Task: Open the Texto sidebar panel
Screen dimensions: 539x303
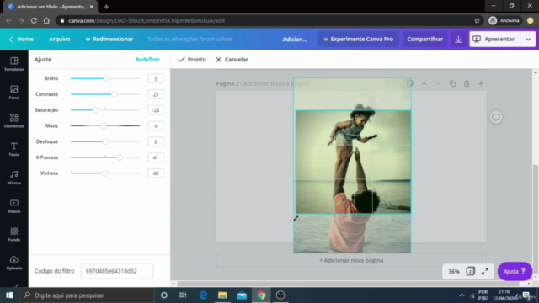Action: (14, 149)
